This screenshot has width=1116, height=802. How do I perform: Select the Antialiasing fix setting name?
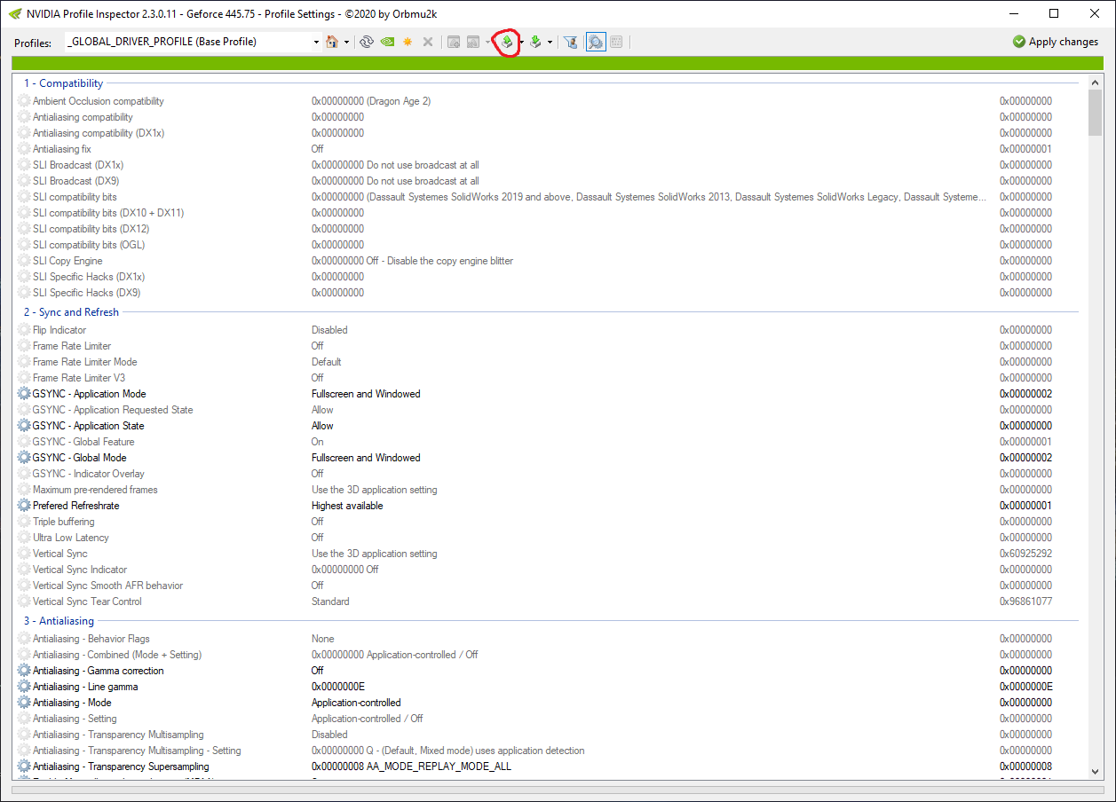(x=62, y=149)
